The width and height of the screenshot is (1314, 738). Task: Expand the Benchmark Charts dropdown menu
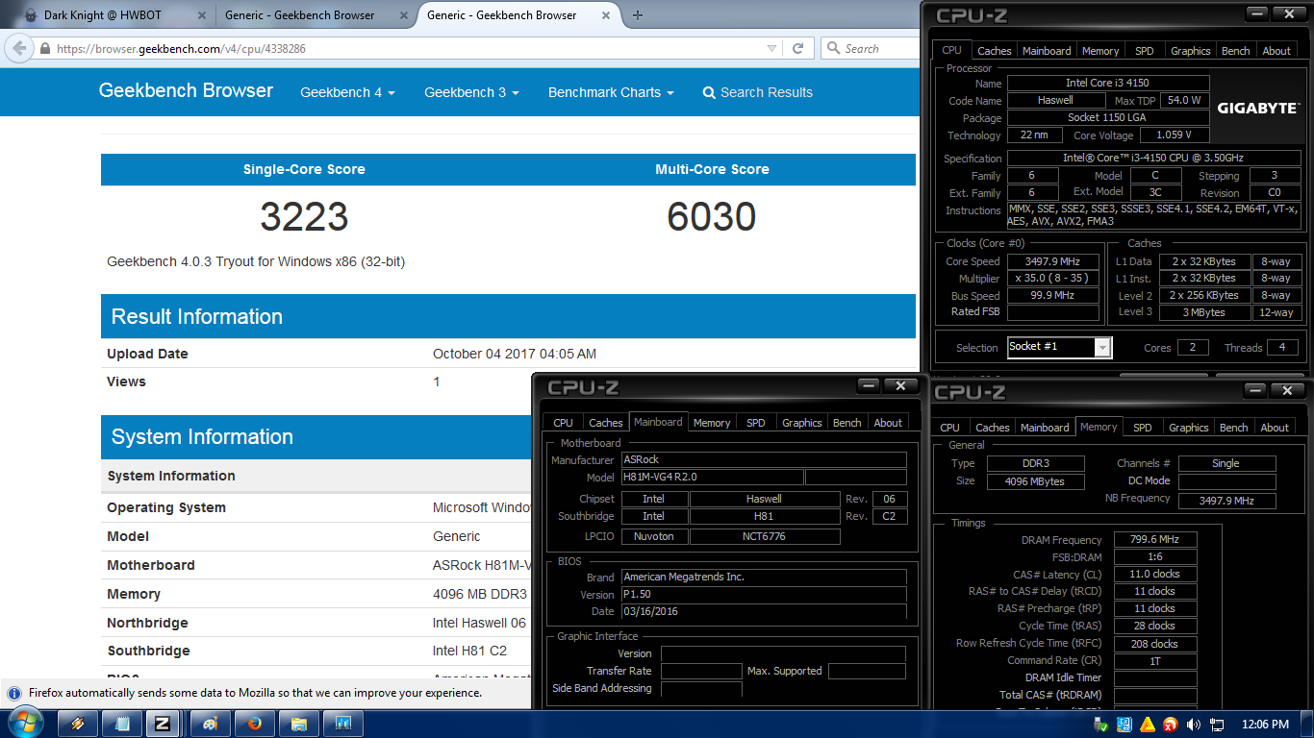tap(611, 92)
